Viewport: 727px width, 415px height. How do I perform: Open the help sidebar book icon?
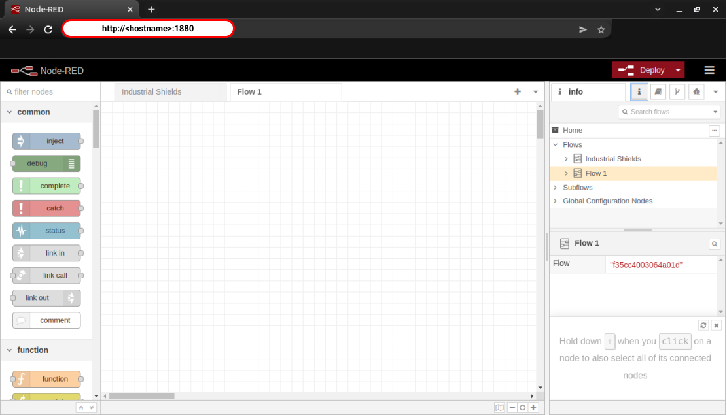658,91
